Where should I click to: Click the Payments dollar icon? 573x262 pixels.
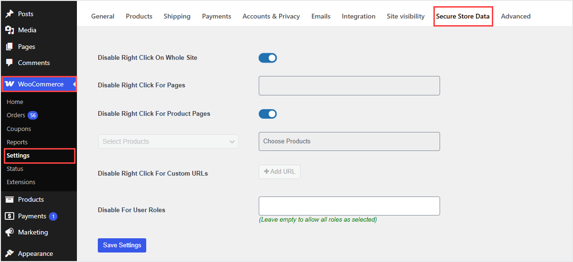(x=9, y=216)
